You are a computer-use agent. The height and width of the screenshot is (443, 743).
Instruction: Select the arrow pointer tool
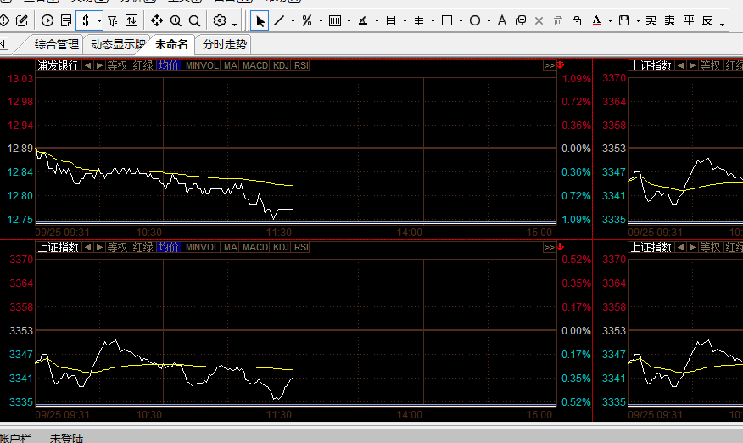click(x=260, y=20)
